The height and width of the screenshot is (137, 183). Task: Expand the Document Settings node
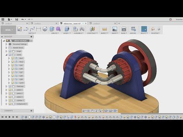(x=6, y=44)
